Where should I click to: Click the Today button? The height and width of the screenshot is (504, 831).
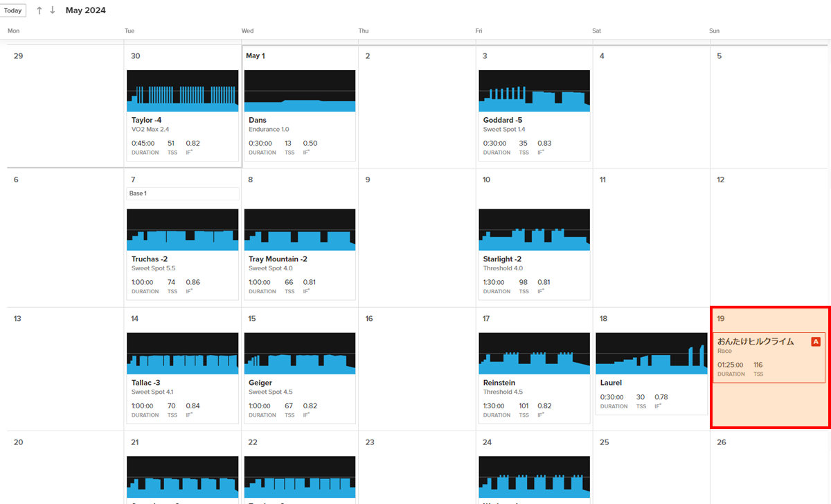click(x=13, y=10)
